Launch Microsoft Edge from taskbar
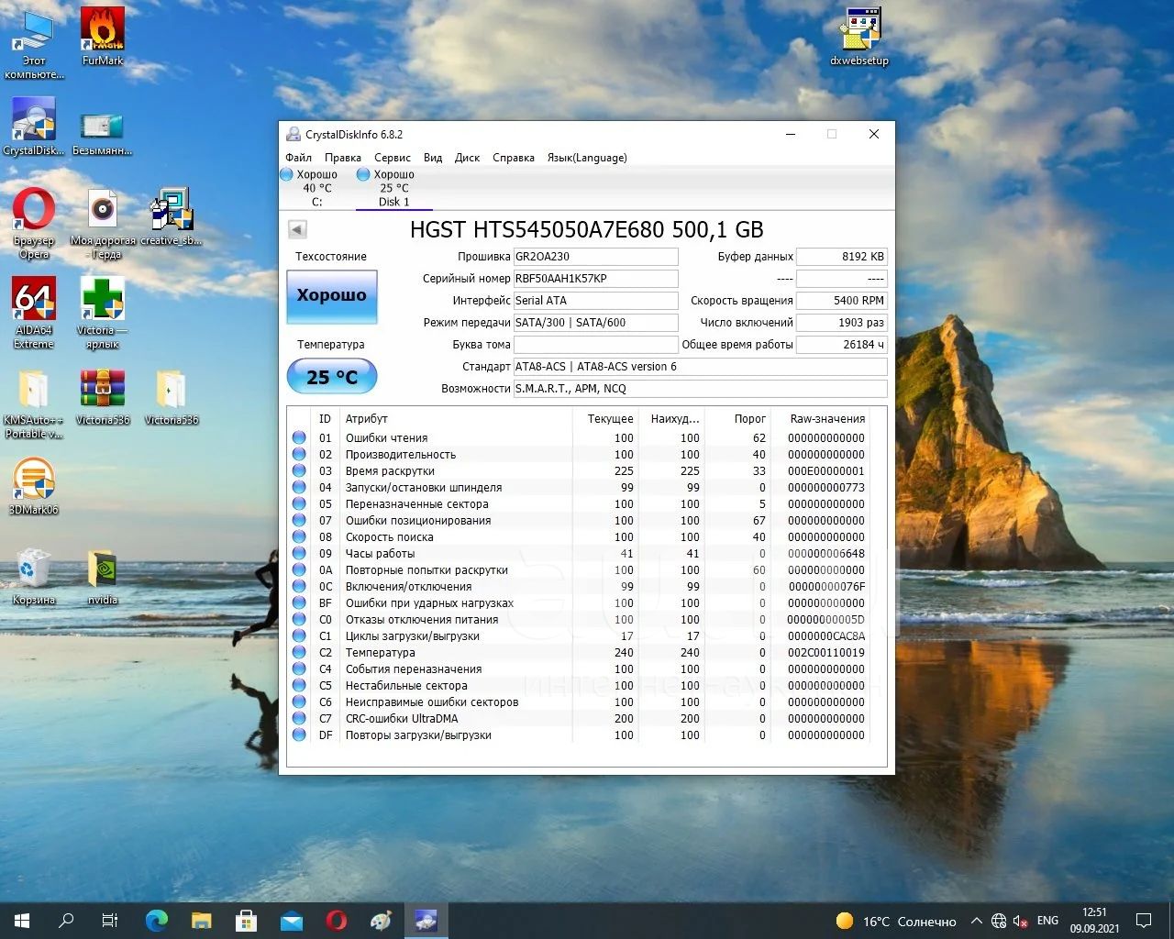1174x939 pixels. (157, 920)
